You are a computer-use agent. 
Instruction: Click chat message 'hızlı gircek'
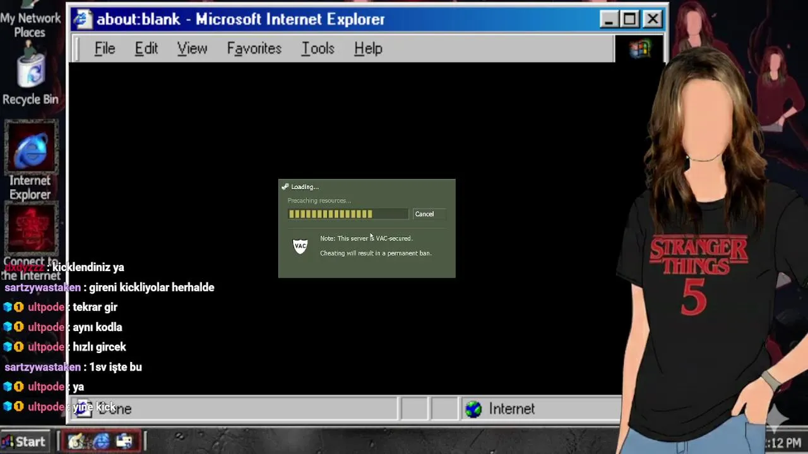100,347
